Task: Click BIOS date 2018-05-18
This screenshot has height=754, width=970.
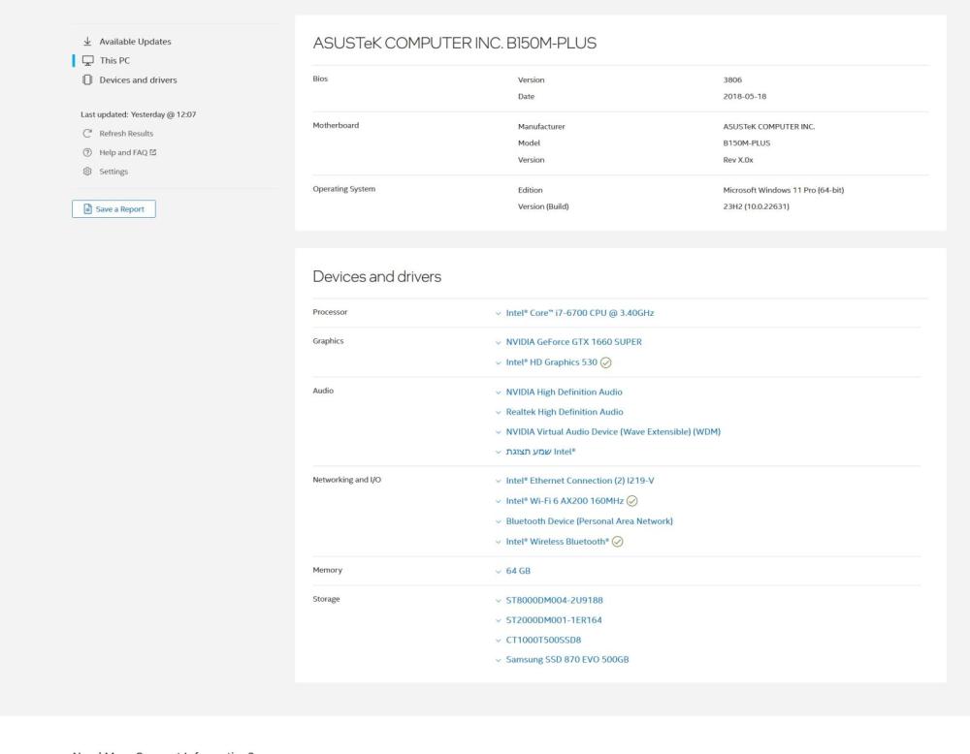Action: pos(744,96)
